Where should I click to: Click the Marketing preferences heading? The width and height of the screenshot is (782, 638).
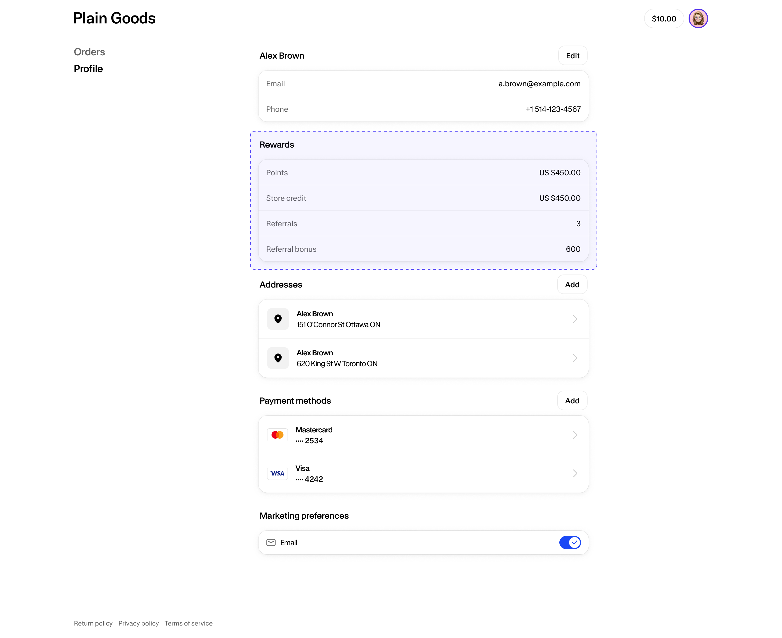[304, 516]
